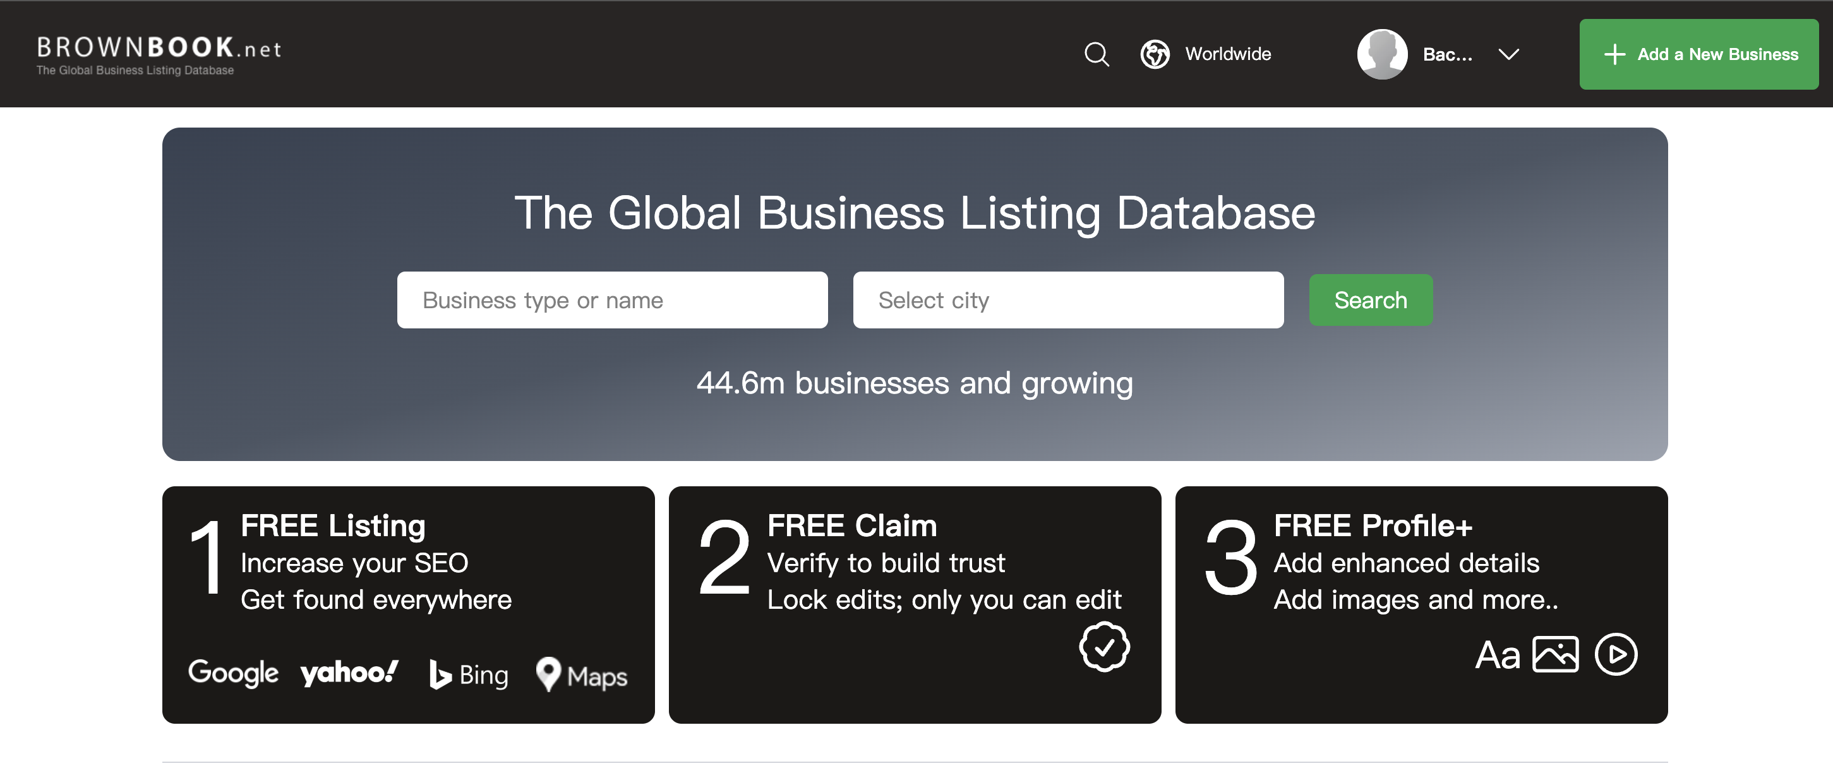Click the large hero title heading
The height and width of the screenshot is (773, 1833).
point(915,213)
